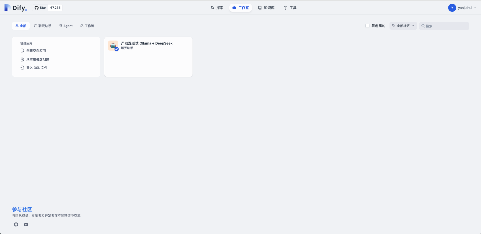This screenshot has height=234, width=481.
Task: Filter apps by 聊天助手 tab
Action: tap(43, 26)
